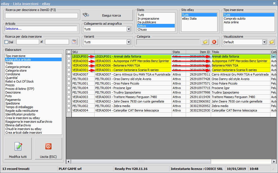Toggle the Dal date checkbox

6,42
